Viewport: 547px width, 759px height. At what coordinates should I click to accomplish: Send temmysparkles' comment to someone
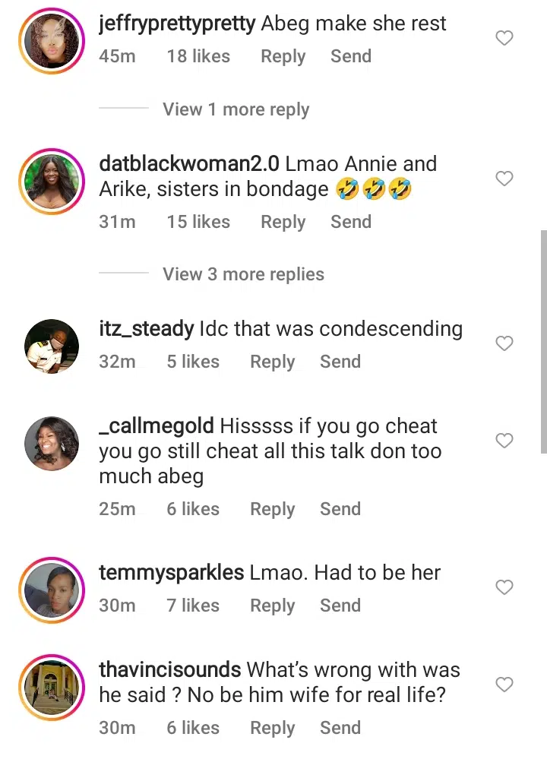pos(340,606)
